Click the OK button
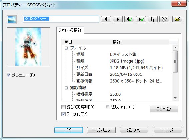The height and width of the screenshot is (140, 189). tap(69, 130)
